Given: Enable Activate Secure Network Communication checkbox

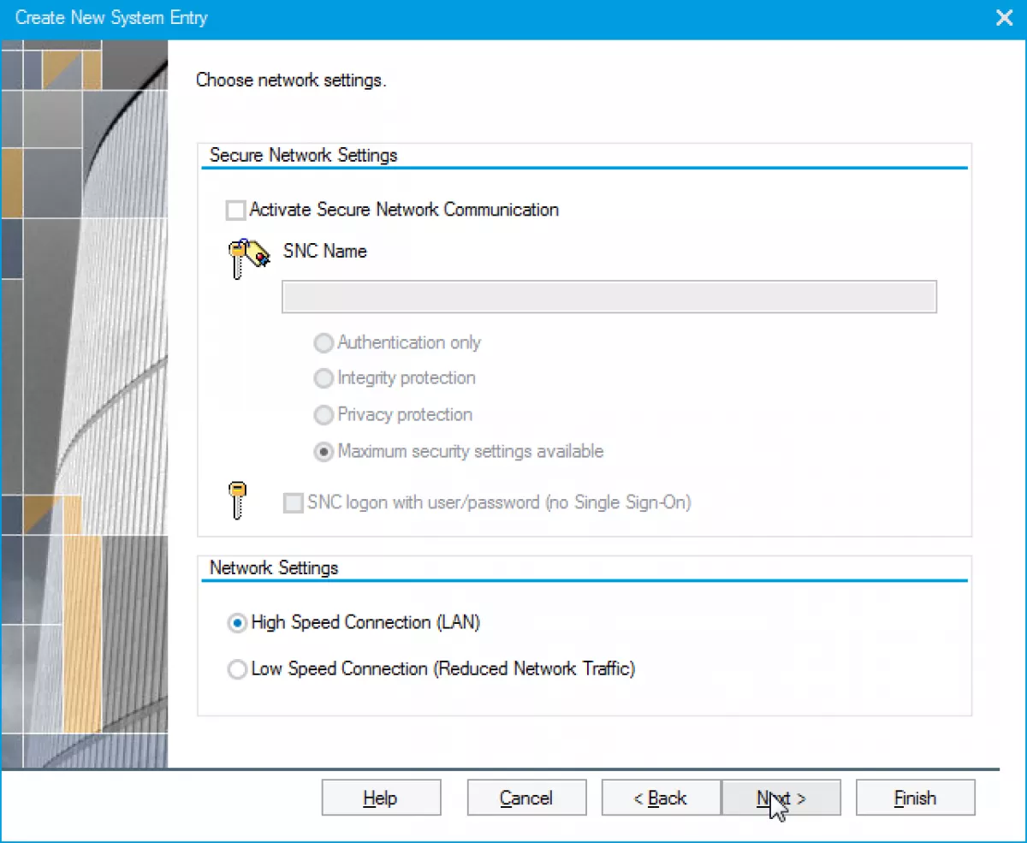Looking at the screenshot, I should click(x=235, y=210).
